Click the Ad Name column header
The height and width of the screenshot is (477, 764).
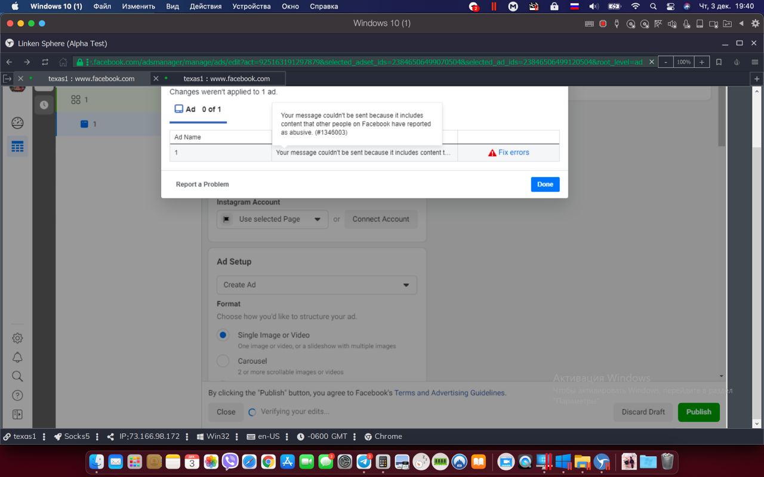pyautogui.click(x=221, y=137)
